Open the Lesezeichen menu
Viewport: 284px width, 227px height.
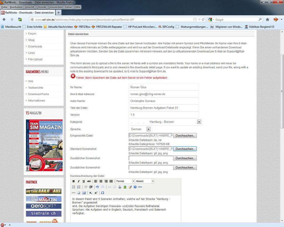(55, 7)
